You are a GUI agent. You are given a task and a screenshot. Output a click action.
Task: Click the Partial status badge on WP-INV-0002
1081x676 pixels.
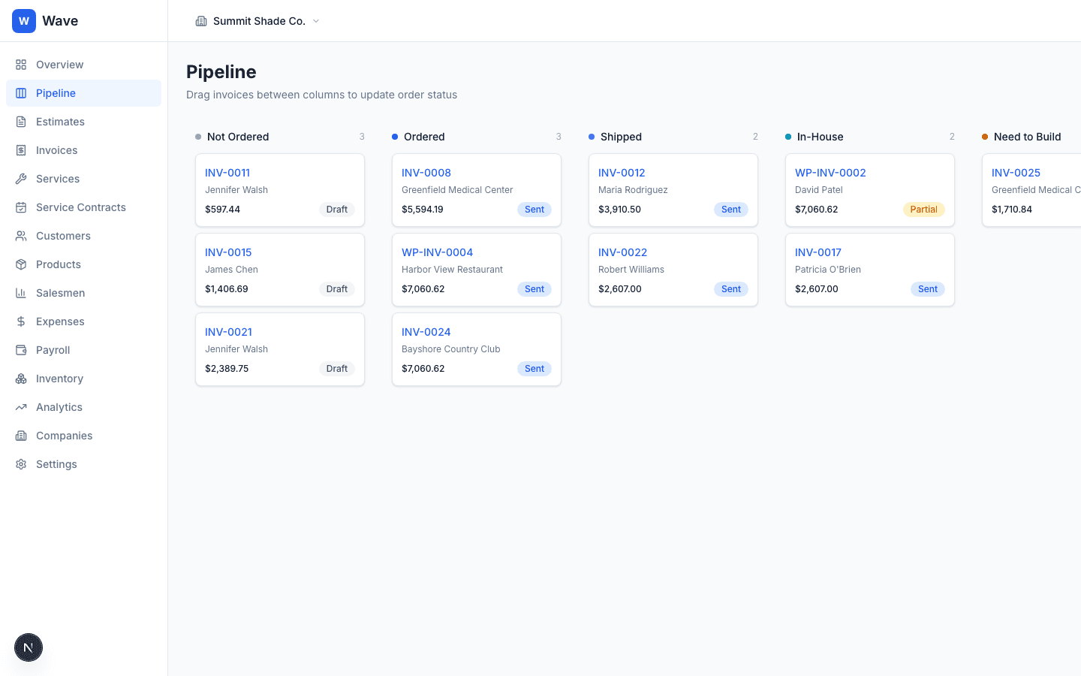[x=923, y=210]
